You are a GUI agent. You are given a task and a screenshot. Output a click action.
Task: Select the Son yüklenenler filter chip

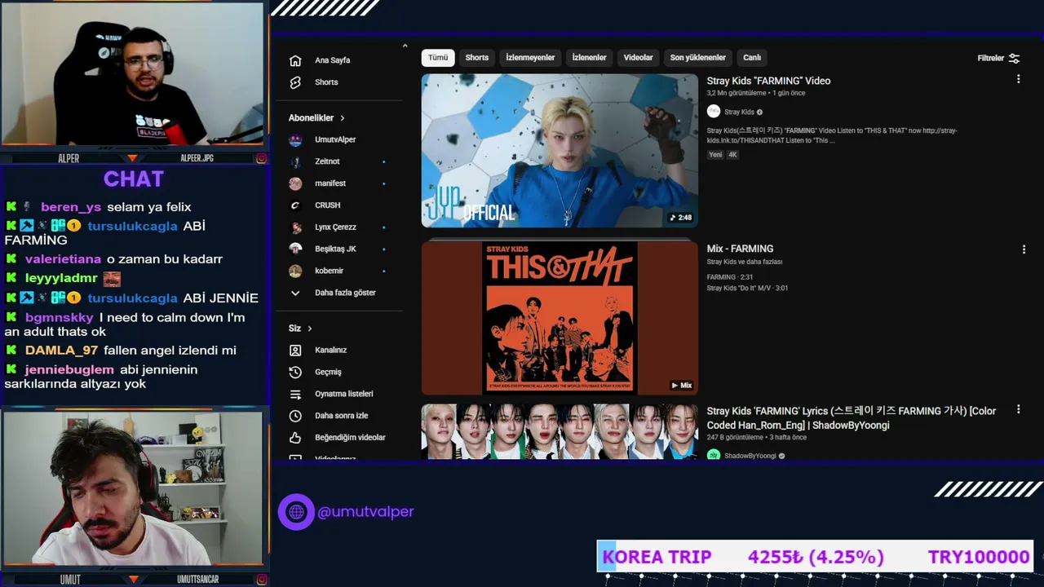[x=698, y=58]
